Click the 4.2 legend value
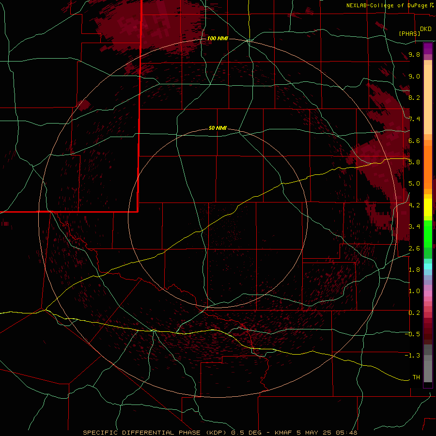 click(x=414, y=205)
